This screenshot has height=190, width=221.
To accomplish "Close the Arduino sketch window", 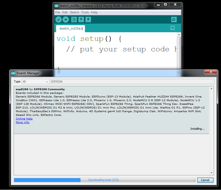I will (175, 5).
